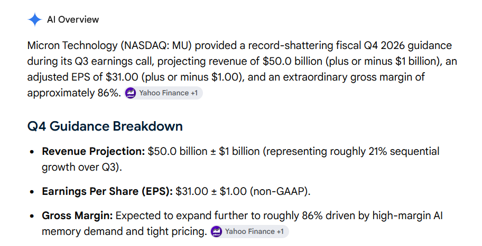Image resolution: width=482 pixels, height=246 pixels.
Task: Click the 'Q4 Guidance Breakdown' heading
Action: tap(105, 126)
